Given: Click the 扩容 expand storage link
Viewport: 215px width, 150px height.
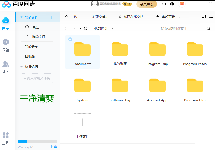Looking at the screenshot, I should pos(54,147).
